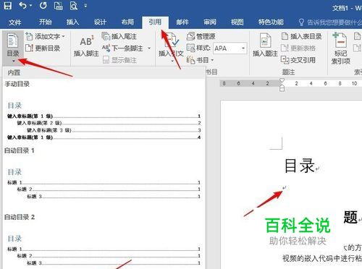Screen dimensions: 362x269
Task: Open the 特色功能 tab
Action: 271,22
